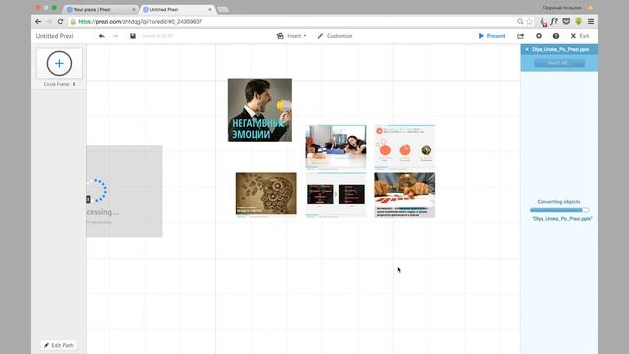Viewport: 629px width, 354px height.
Task: Click the Untitled Prezi title text
Action: coord(55,36)
